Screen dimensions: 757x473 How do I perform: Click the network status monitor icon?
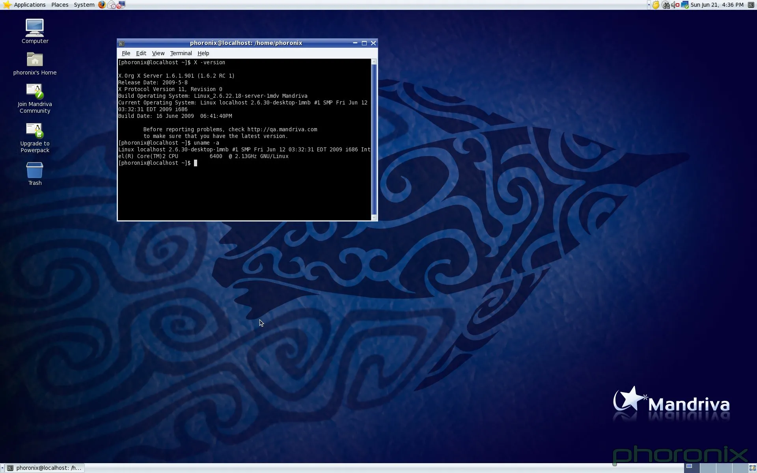point(685,5)
